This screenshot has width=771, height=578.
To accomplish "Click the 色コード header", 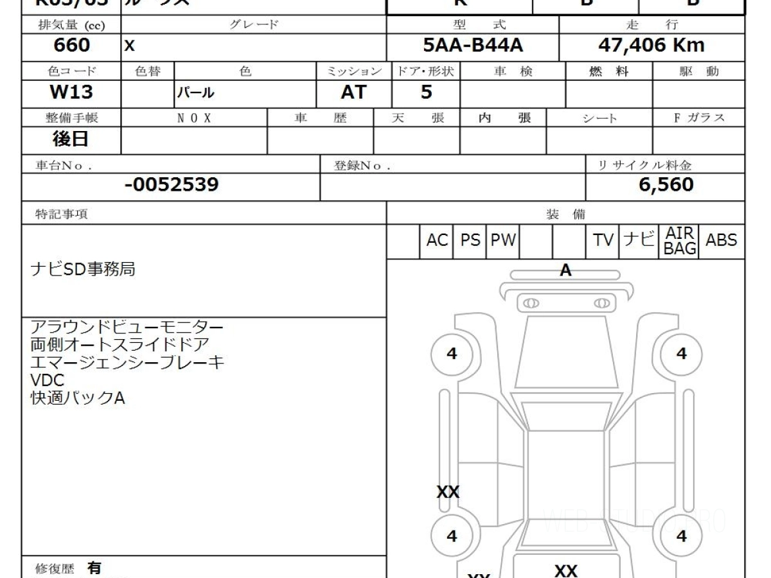I will coord(71,71).
